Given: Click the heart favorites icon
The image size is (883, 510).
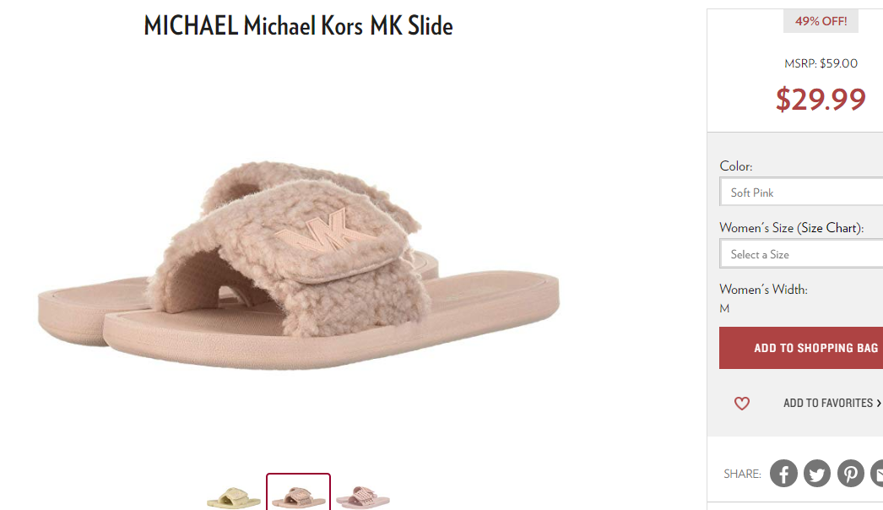Looking at the screenshot, I should point(742,404).
